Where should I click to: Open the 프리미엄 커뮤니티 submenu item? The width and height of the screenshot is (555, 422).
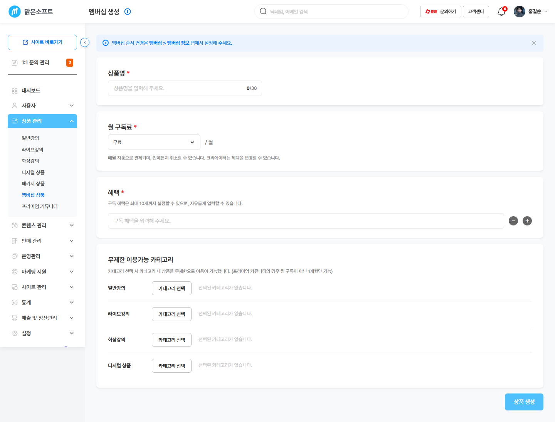[x=40, y=206]
